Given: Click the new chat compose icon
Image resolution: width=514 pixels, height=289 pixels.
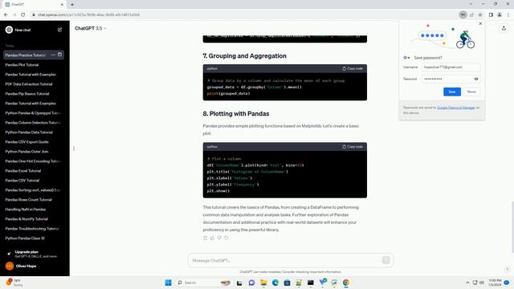Looking at the screenshot, I should tap(59, 30).
